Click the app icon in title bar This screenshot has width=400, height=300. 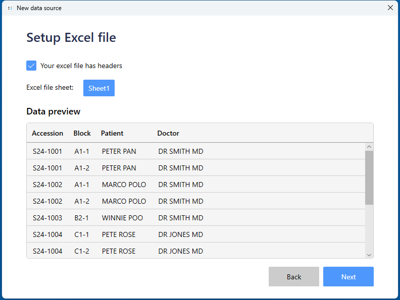(10, 8)
